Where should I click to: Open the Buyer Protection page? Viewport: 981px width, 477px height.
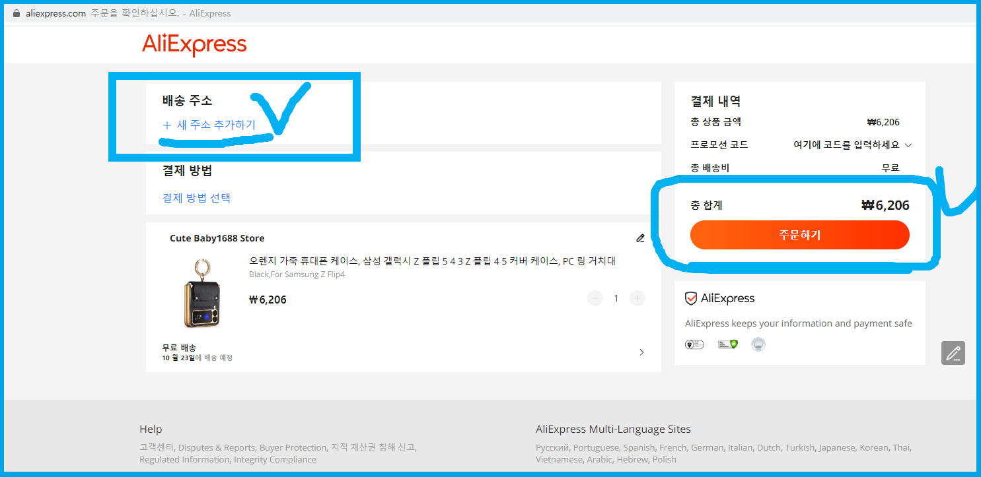tap(293, 447)
